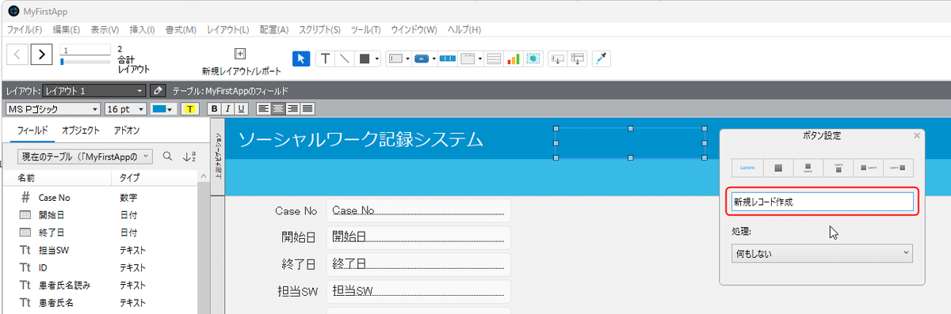Image resolution: width=951 pixels, height=314 pixels.
Task: Open the blue text color swatch
Action: pos(163,108)
